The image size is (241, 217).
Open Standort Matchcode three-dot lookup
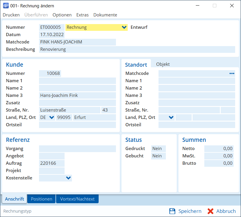(x=232, y=73)
